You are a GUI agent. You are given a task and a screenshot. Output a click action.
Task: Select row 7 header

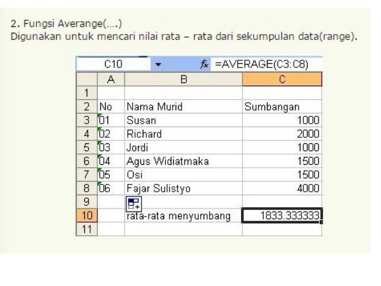click(x=87, y=174)
